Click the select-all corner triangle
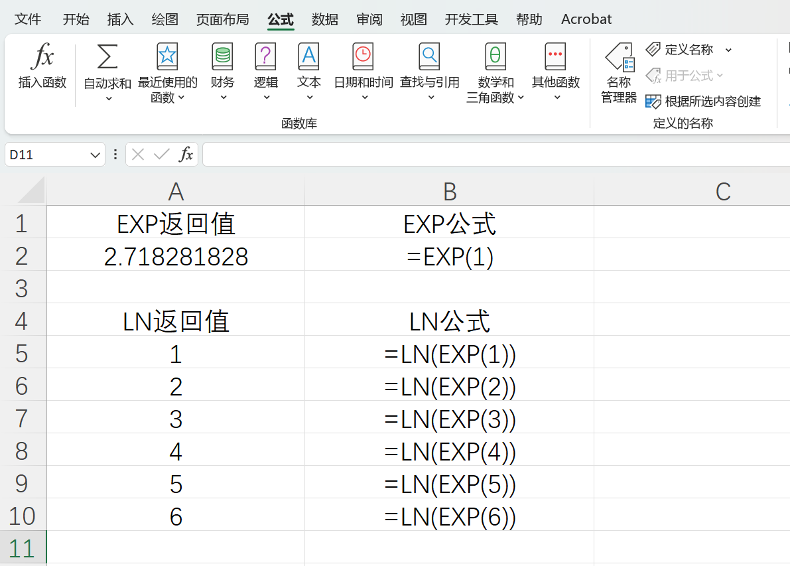The width and height of the screenshot is (790, 566). click(31, 190)
